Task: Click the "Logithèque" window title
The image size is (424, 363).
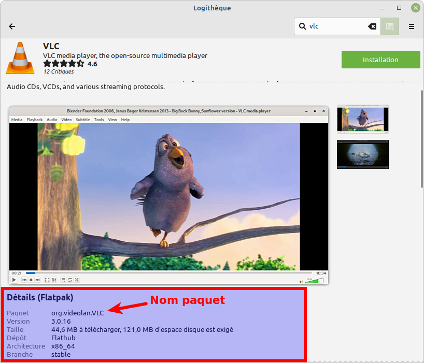Action: click(212, 8)
